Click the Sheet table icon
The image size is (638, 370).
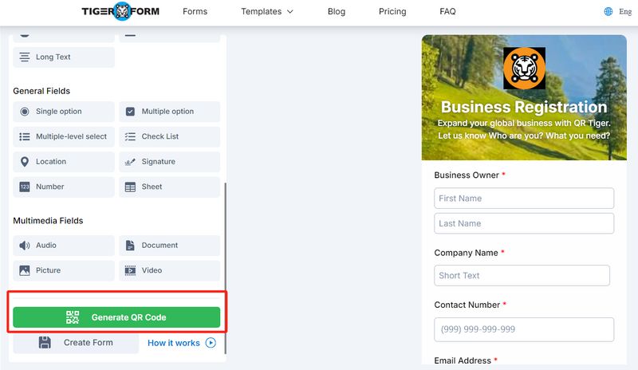click(x=131, y=187)
